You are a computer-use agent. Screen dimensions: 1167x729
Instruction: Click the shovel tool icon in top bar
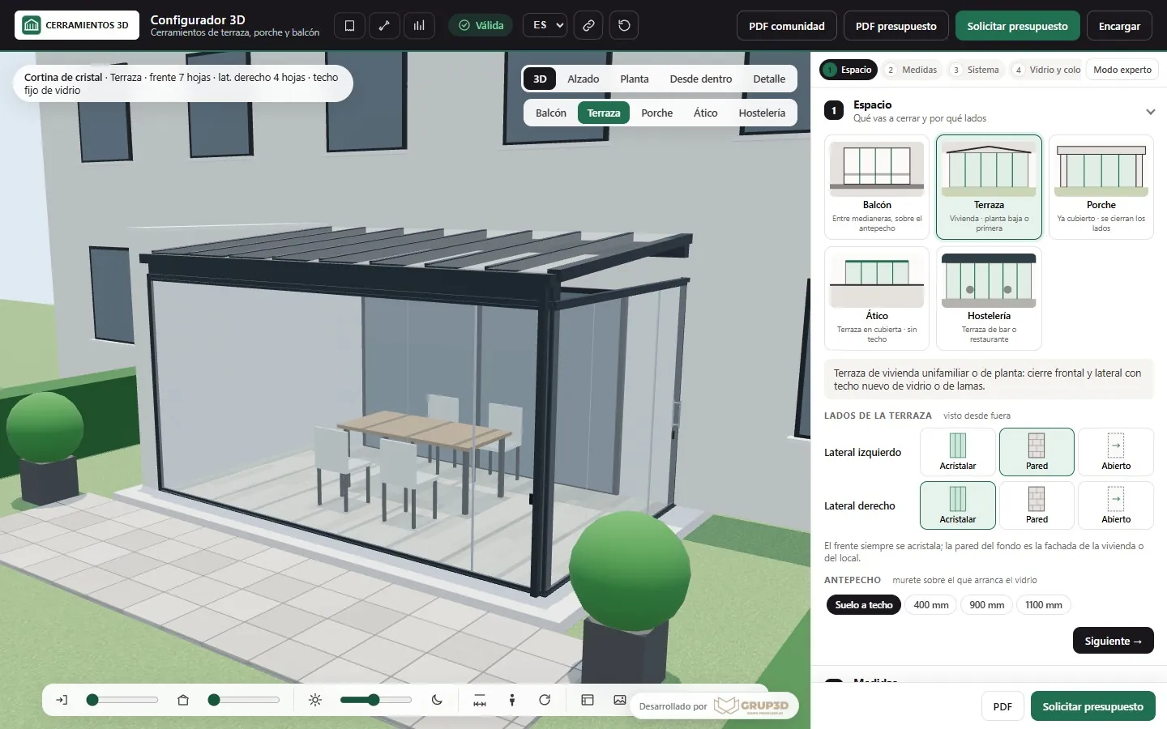pyautogui.click(x=384, y=25)
